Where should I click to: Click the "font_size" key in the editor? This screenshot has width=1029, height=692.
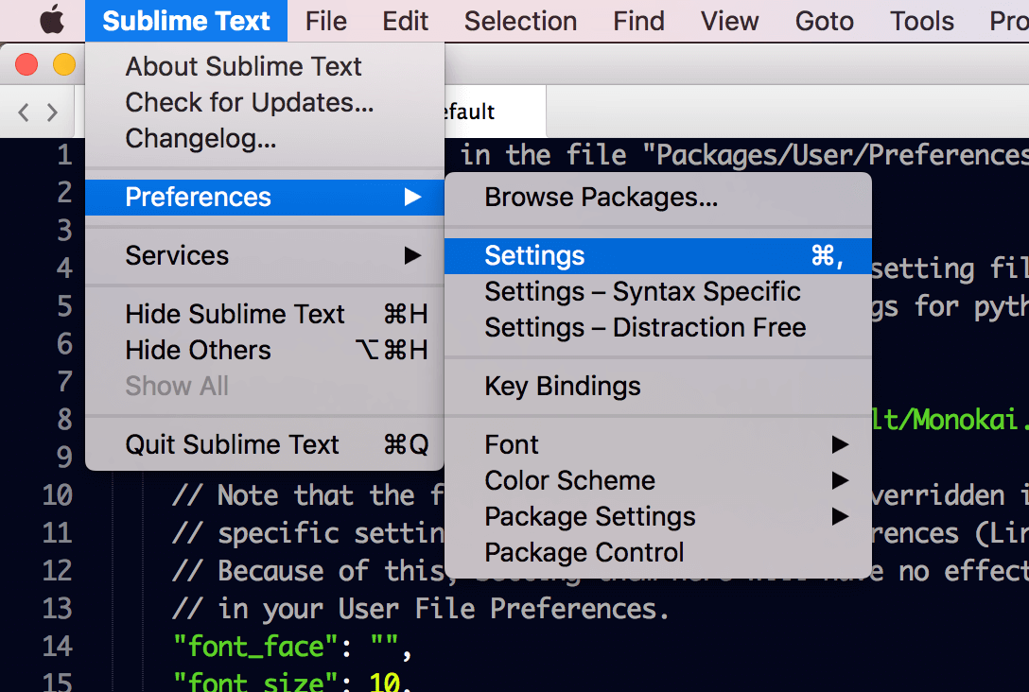(256, 683)
